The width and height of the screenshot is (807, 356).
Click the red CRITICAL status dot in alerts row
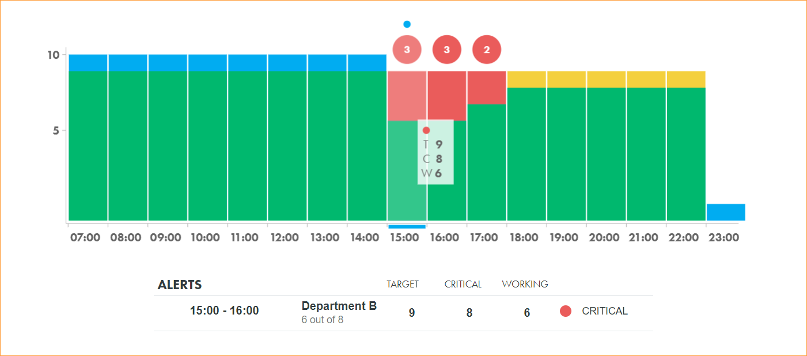coord(566,311)
